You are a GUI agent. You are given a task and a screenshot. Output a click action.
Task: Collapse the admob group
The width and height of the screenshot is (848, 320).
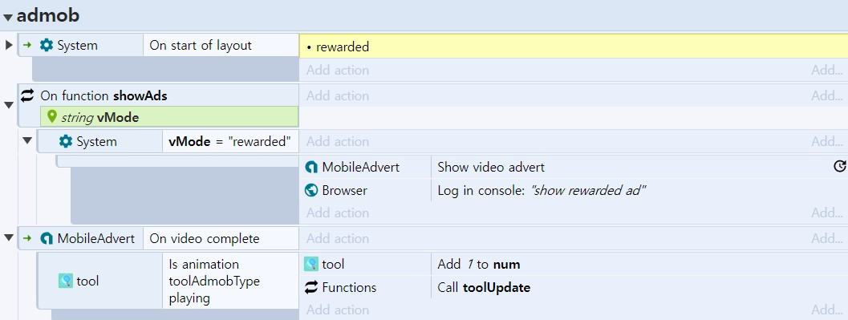click(x=7, y=18)
